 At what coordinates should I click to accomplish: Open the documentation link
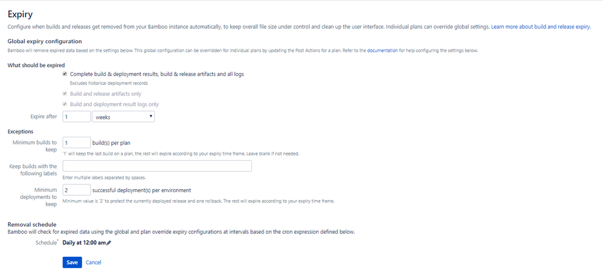coord(382,51)
